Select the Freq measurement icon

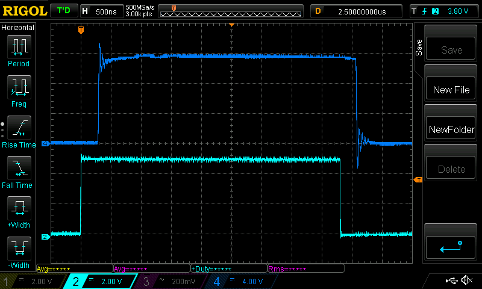click(19, 87)
